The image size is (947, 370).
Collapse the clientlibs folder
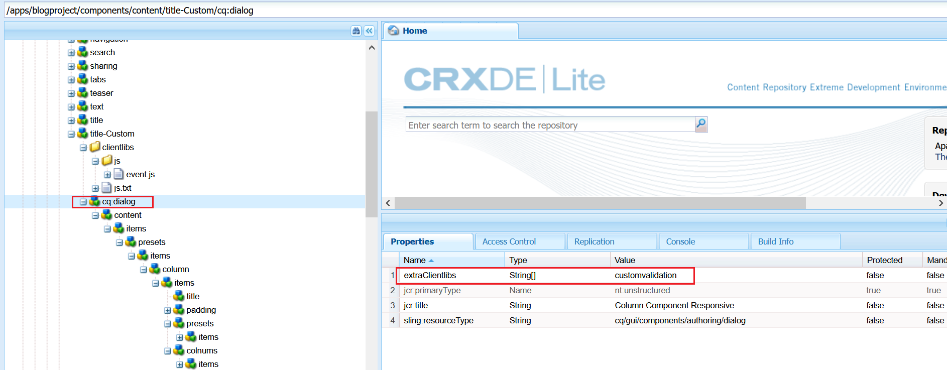pos(83,148)
